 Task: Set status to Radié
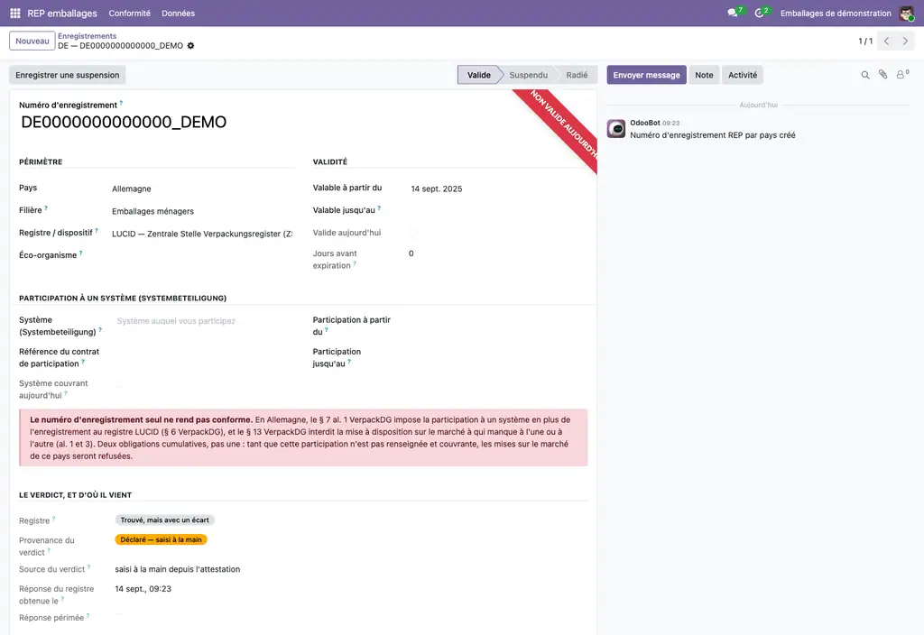tap(577, 75)
